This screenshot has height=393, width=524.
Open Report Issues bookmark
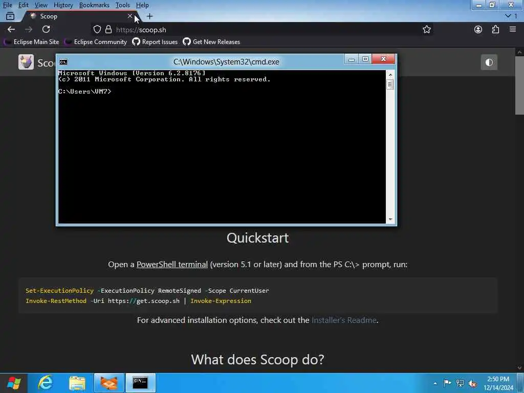(x=155, y=42)
